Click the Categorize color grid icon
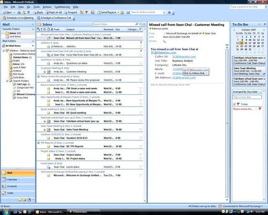The width and height of the screenshot is (268, 215). point(82,12)
